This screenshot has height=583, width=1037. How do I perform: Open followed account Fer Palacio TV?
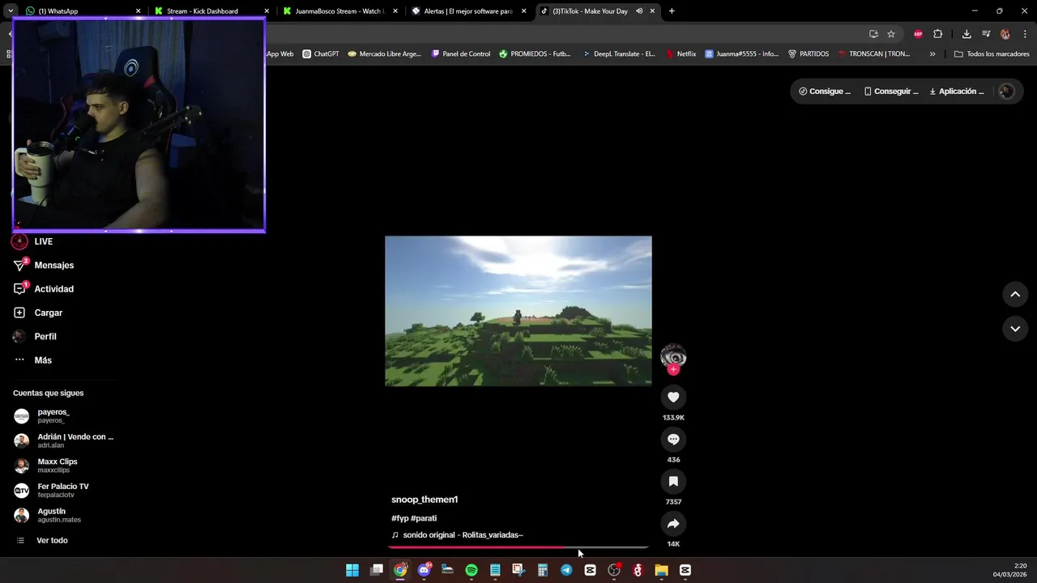point(52,491)
